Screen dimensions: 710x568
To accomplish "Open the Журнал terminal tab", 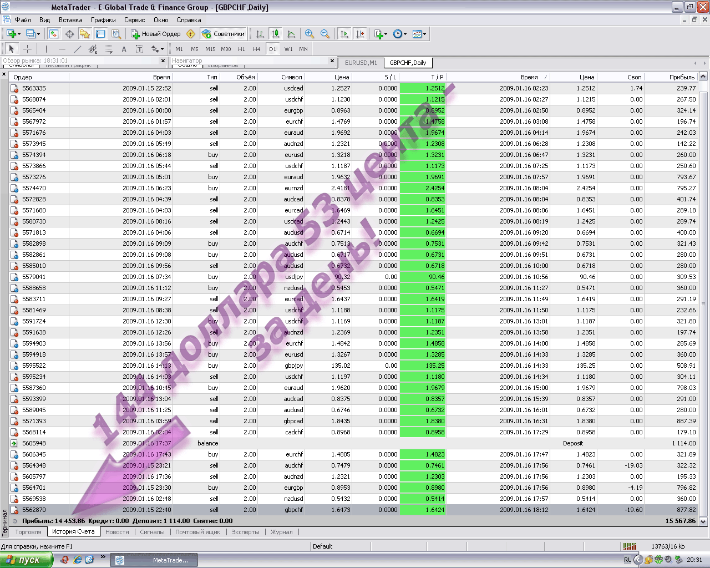I will [282, 532].
